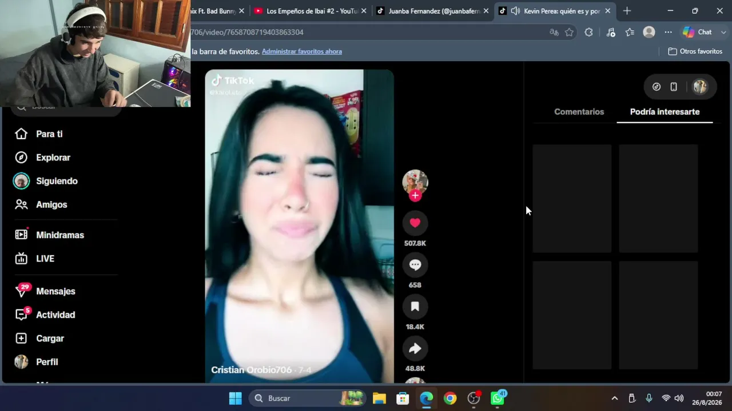Expand the chevron next to Chat
Viewport: 732px width, 411px height.
(723, 33)
